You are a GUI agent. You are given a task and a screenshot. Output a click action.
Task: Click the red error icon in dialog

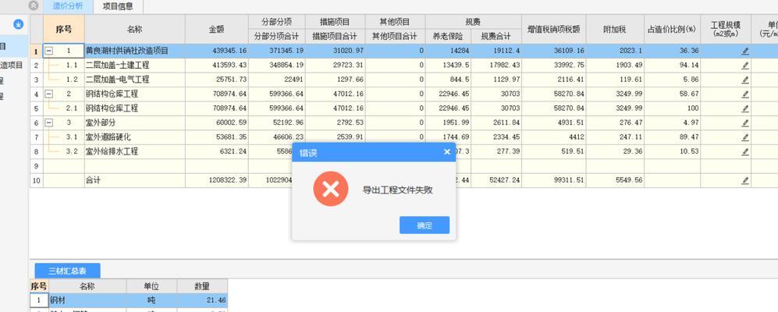coord(330,189)
